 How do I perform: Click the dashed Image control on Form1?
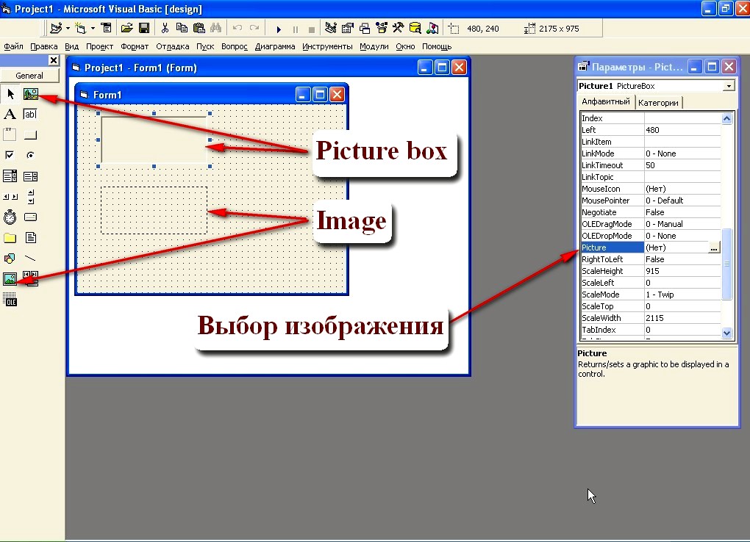[154, 210]
